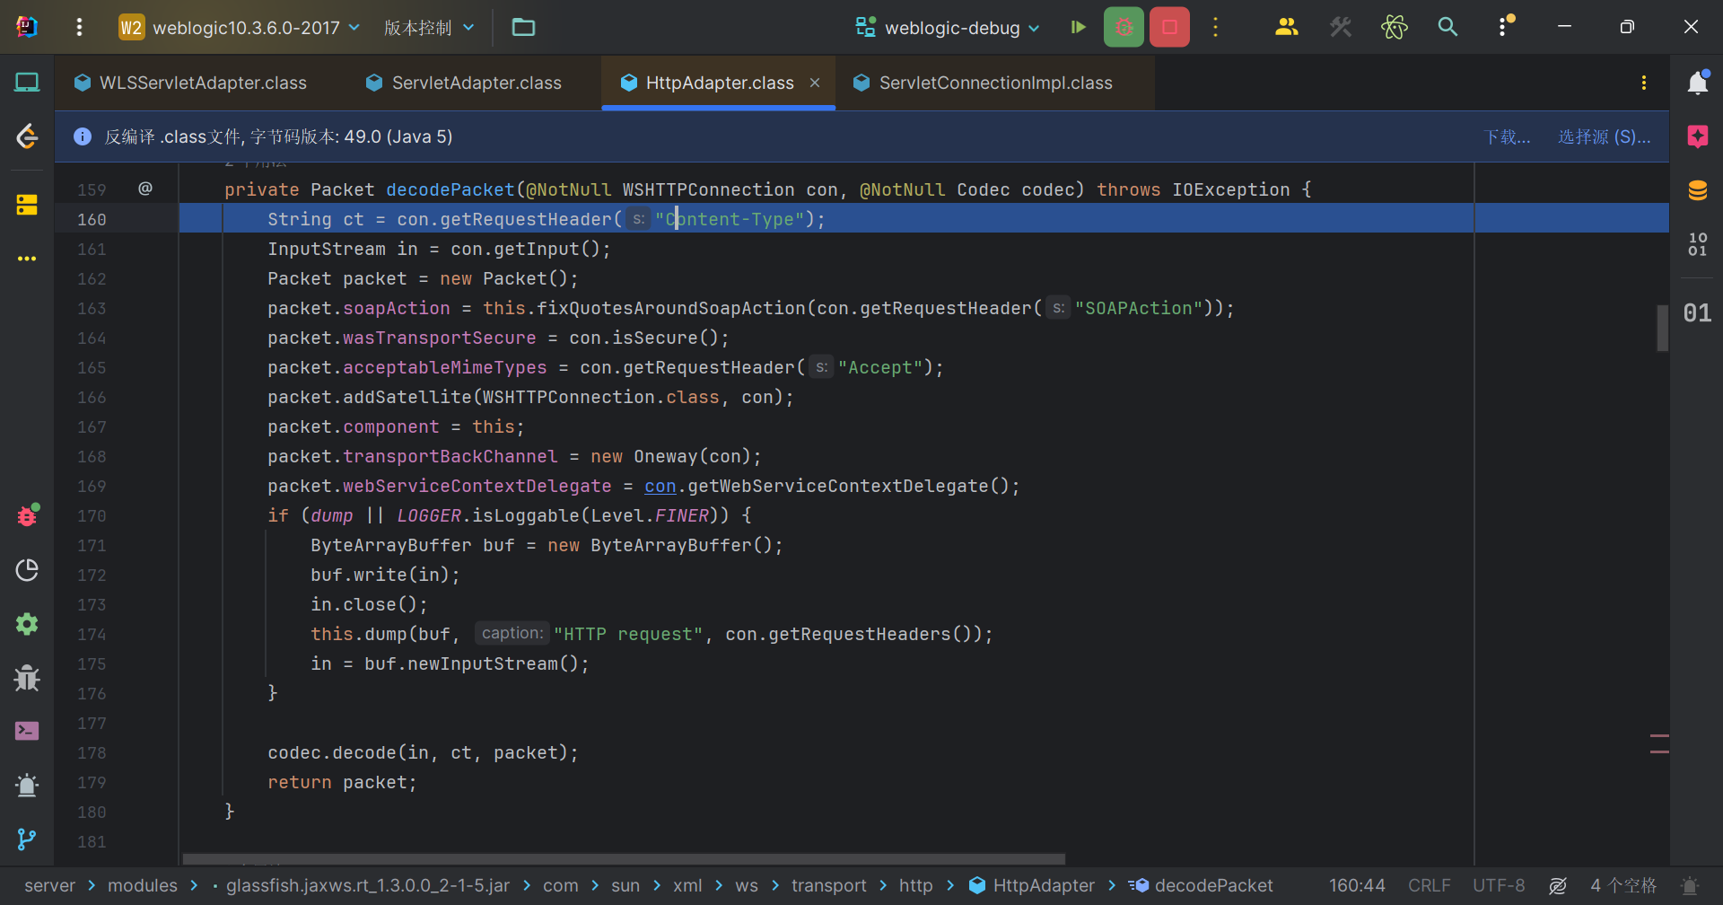Viewport: 1723px width, 905px height.
Task: Open IDE settings and updates dots icon
Action: (x=1504, y=27)
